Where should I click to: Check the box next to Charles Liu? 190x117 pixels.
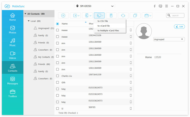pos(58,76)
